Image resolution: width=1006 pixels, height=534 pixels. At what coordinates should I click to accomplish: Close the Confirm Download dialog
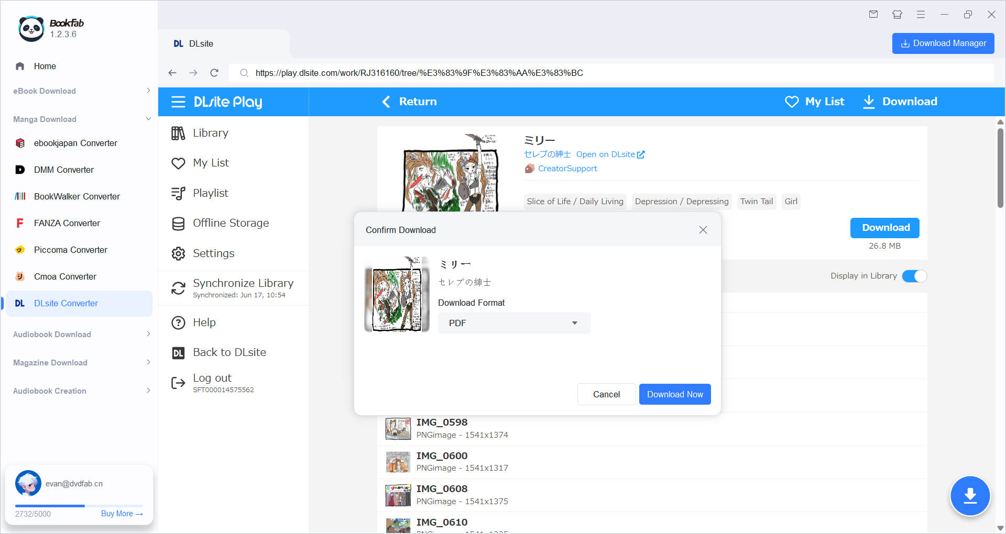click(703, 230)
